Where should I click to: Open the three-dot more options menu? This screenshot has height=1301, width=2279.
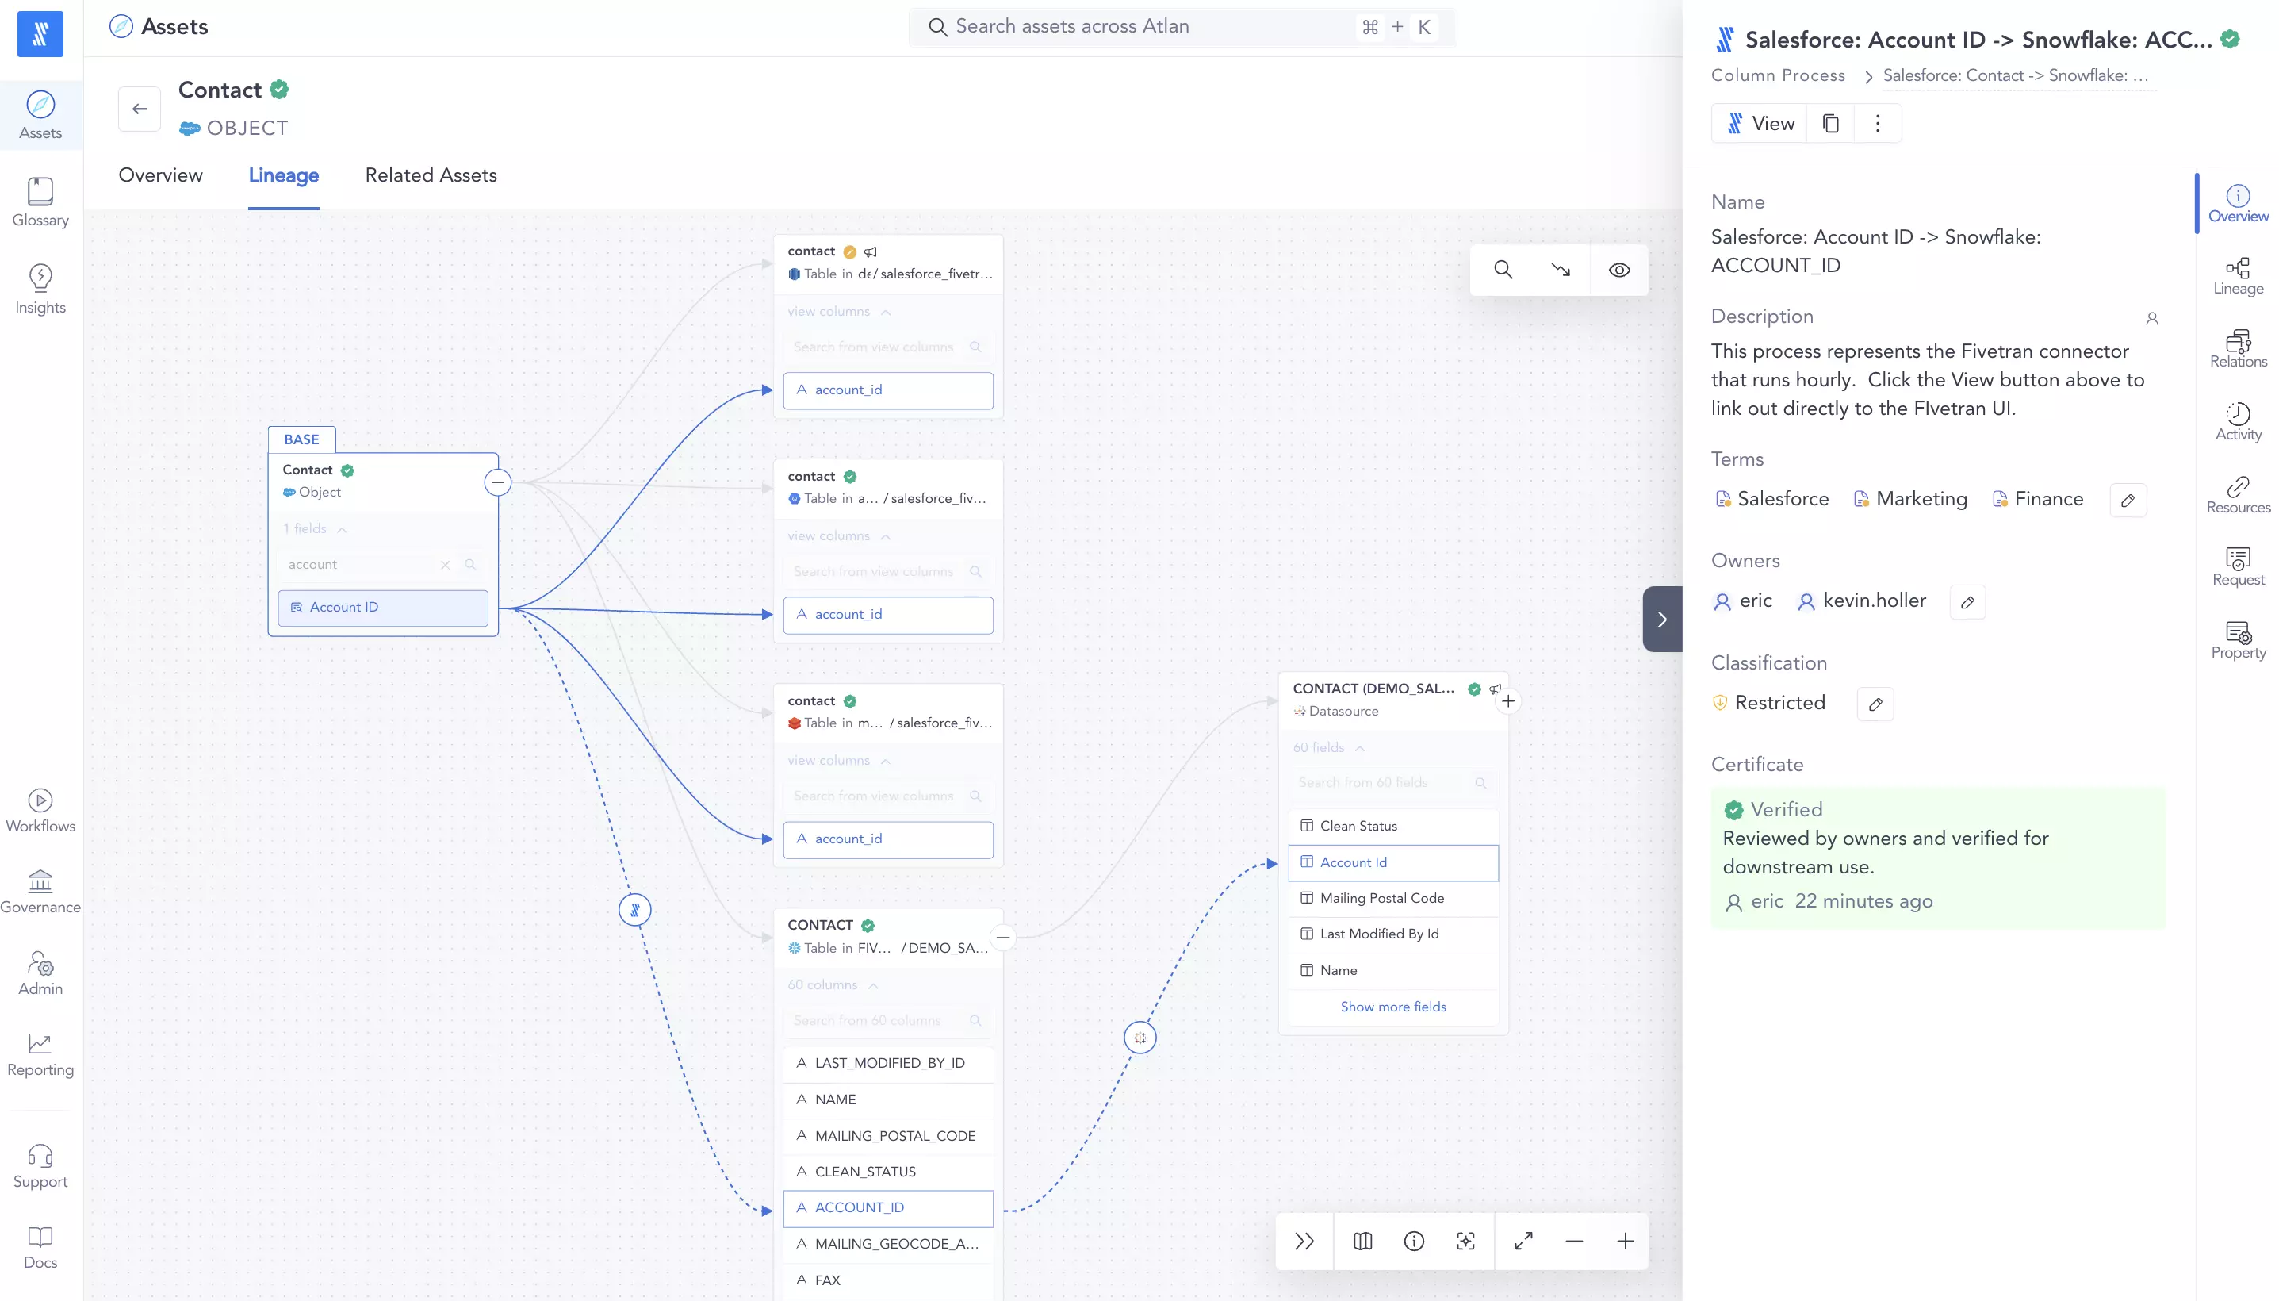[x=1877, y=123]
